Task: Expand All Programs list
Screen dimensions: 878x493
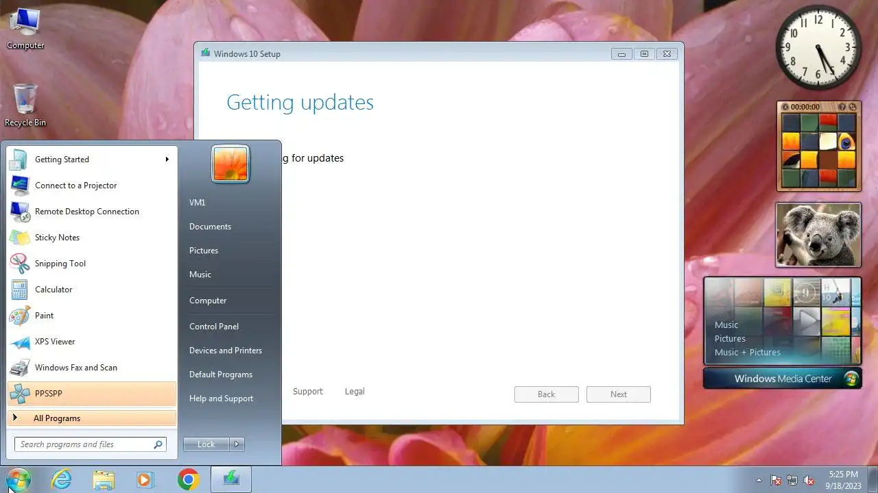Action: point(91,418)
